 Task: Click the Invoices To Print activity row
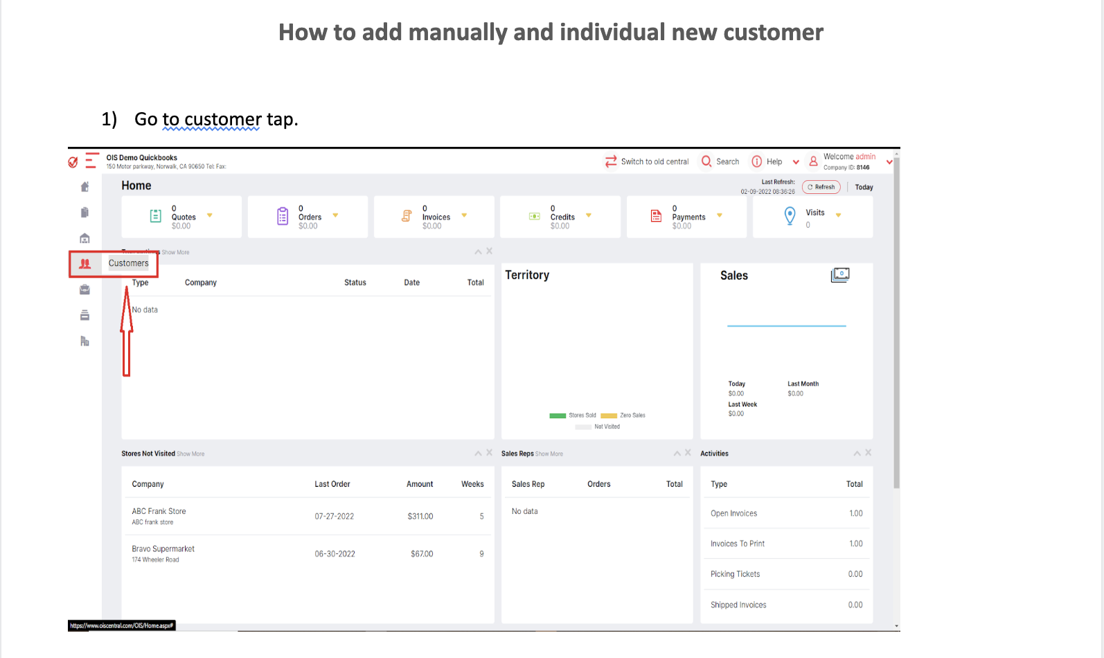click(787, 544)
